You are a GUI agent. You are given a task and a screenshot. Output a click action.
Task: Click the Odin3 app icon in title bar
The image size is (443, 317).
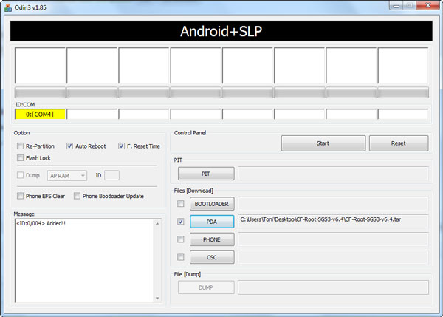[x=7, y=7]
